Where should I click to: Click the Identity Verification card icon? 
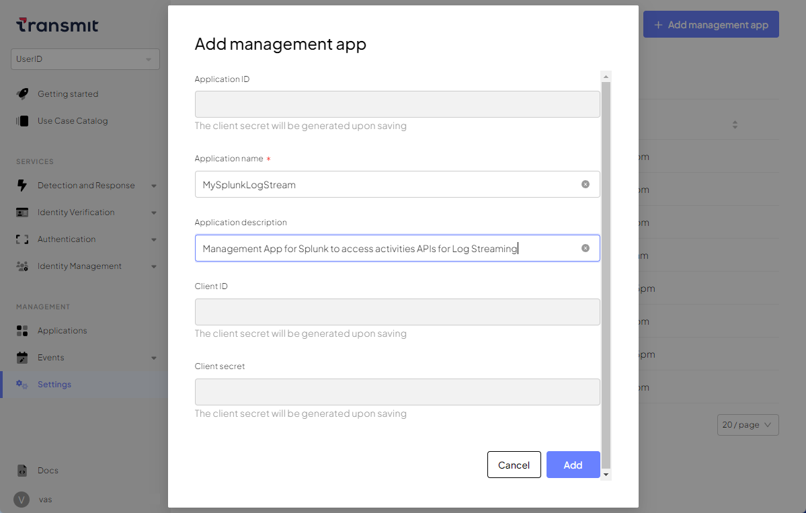pyautogui.click(x=22, y=212)
